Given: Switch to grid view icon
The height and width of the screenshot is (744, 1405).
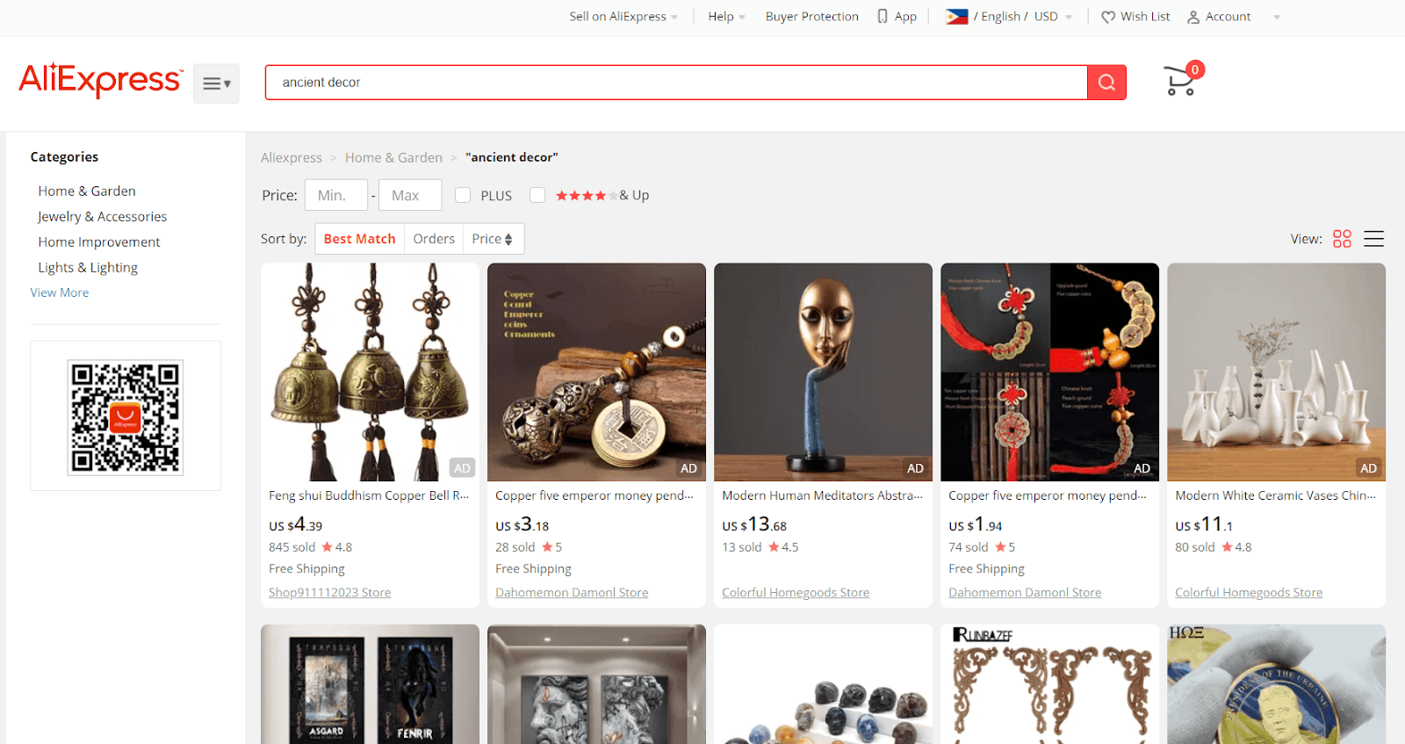Looking at the screenshot, I should tap(1342, 239).
